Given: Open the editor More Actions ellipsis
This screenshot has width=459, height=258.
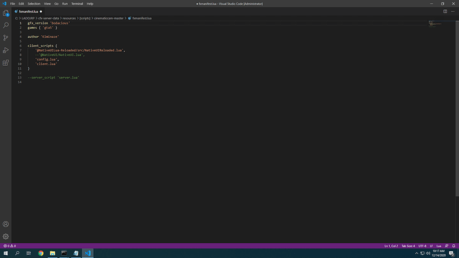Looking at the screenshot, I should pyautogui.click(x=452, y=11).
